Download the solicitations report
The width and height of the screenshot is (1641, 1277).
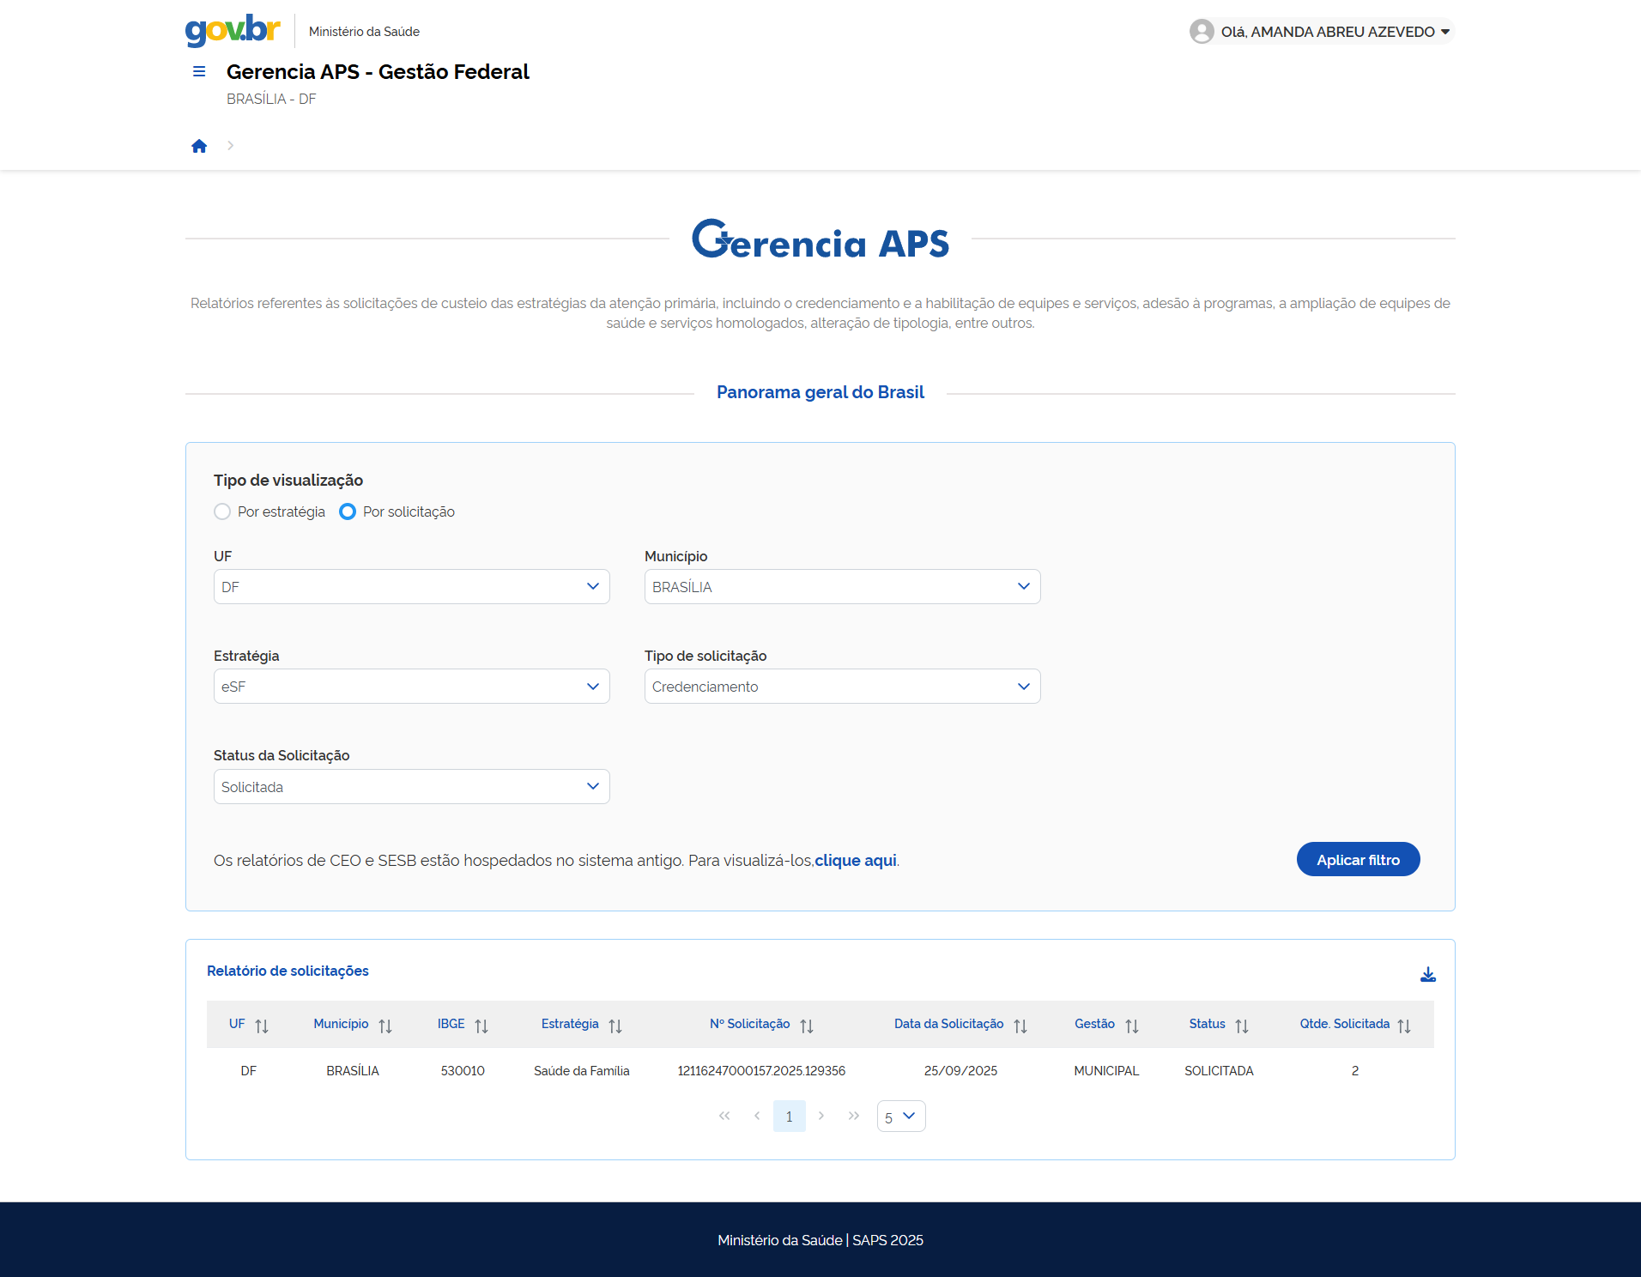coord(1427,974)
